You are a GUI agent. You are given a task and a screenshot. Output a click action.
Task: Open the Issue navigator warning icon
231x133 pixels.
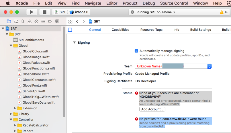click(30, 21)
